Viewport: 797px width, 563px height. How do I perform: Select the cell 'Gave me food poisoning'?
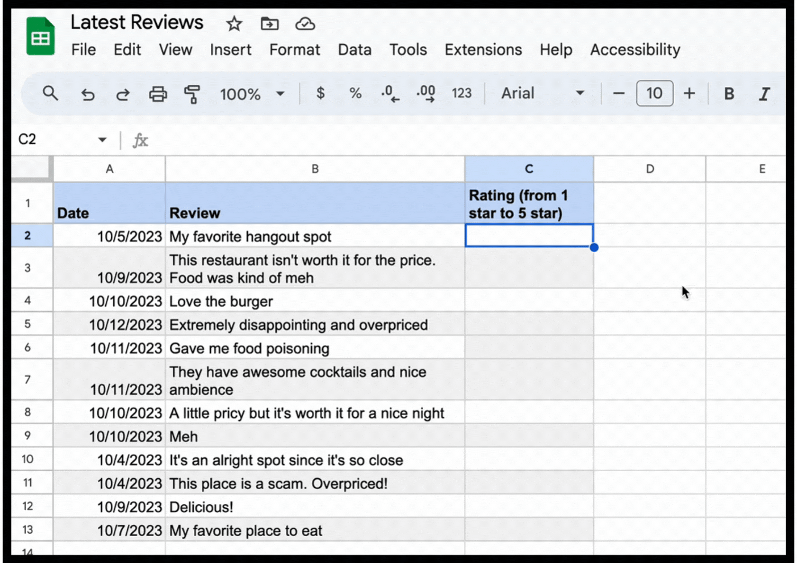[315, 348]
